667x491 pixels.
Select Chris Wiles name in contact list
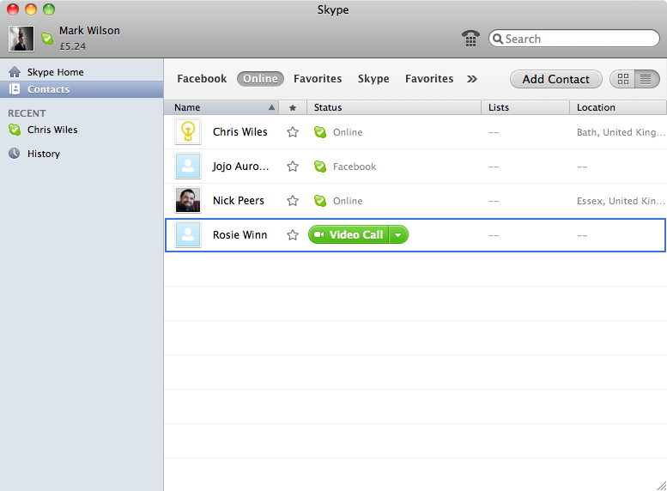point(240,132)
